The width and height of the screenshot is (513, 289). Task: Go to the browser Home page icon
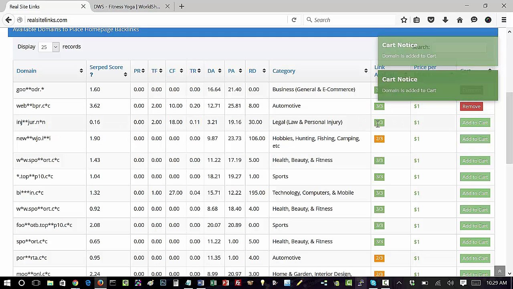click(x=460, y=20)
